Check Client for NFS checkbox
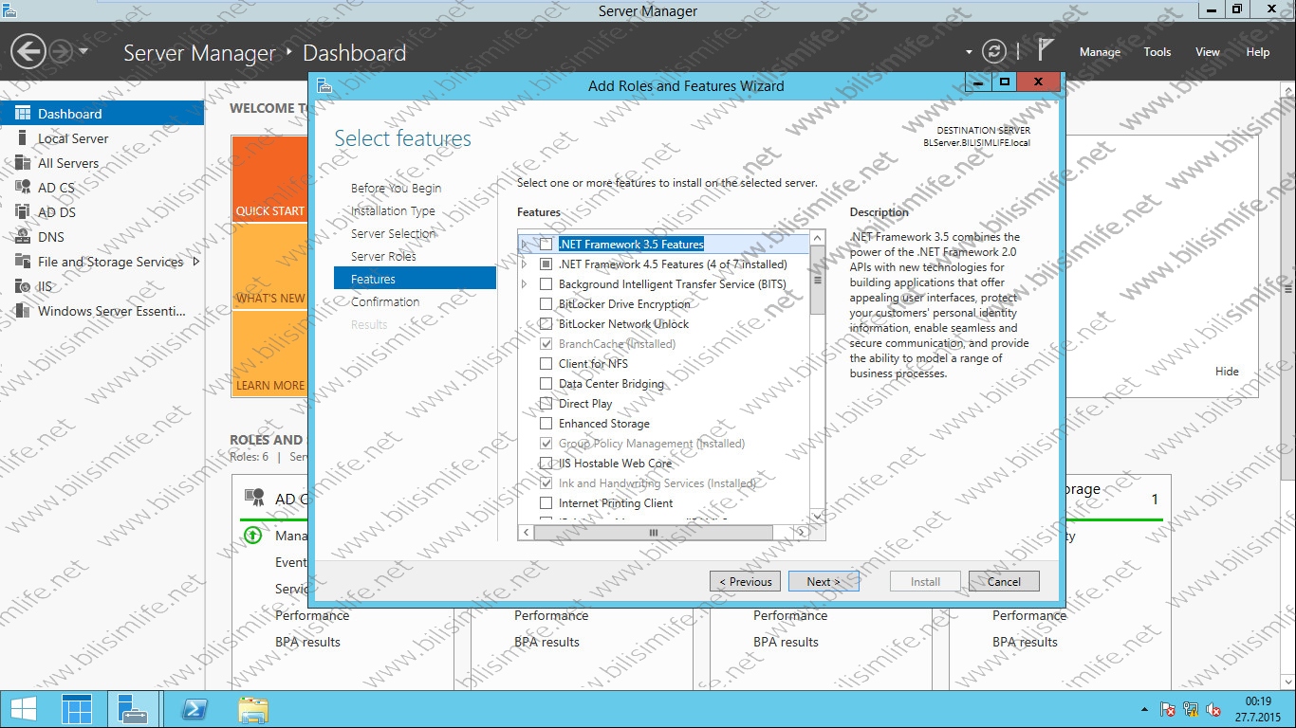The image size is (1296, 728). [546, 364]
